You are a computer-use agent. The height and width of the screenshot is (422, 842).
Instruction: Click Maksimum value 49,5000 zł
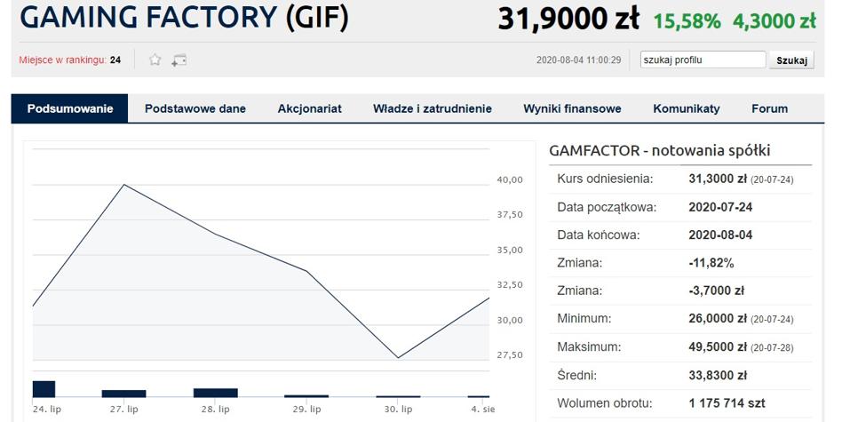[718, 347]
